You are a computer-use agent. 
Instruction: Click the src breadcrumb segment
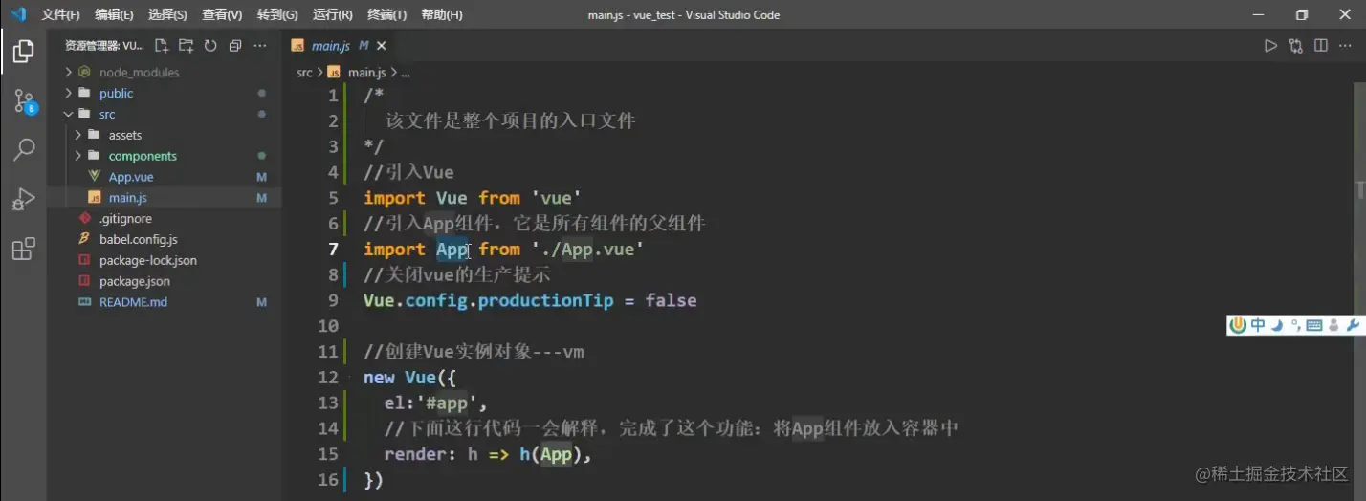(304, 72)
